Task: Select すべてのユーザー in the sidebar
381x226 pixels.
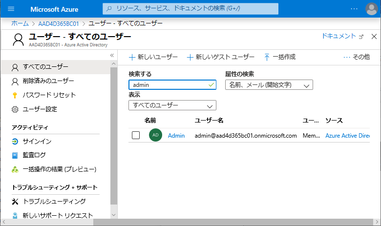Action: [x=55, y=67]
